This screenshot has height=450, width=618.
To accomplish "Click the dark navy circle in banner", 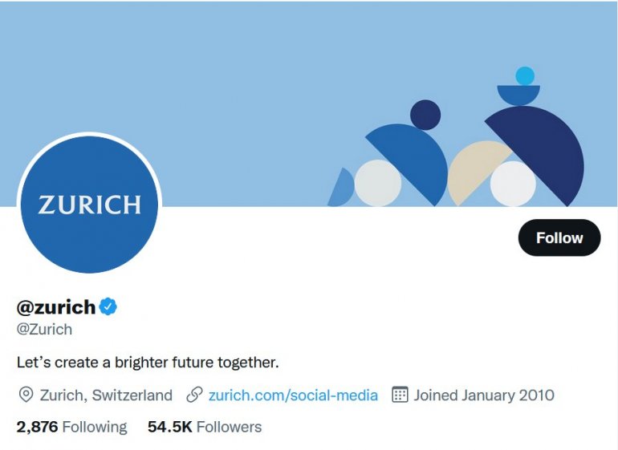I will click(425, 115).
